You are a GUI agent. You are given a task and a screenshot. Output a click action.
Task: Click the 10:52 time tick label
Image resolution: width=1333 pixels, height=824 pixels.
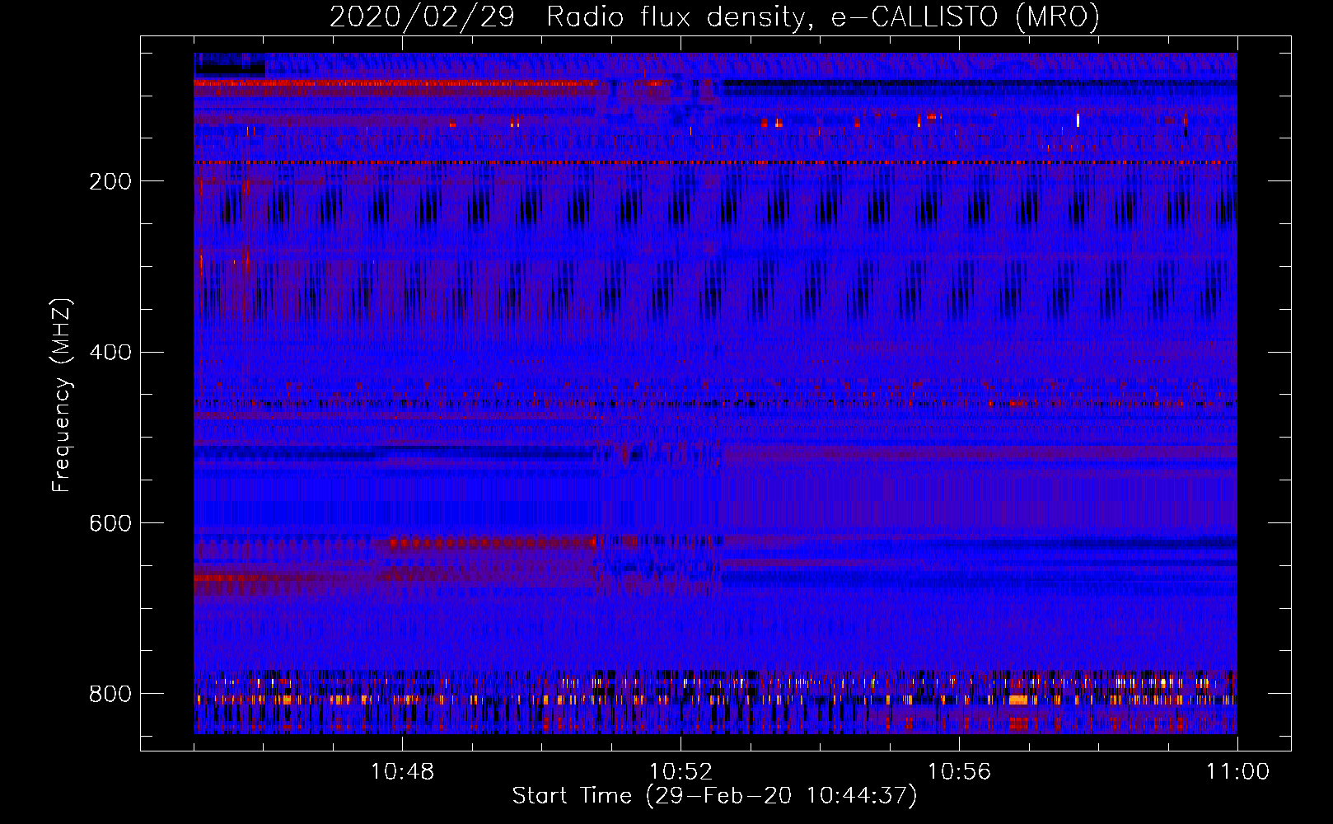click(681, 772)
